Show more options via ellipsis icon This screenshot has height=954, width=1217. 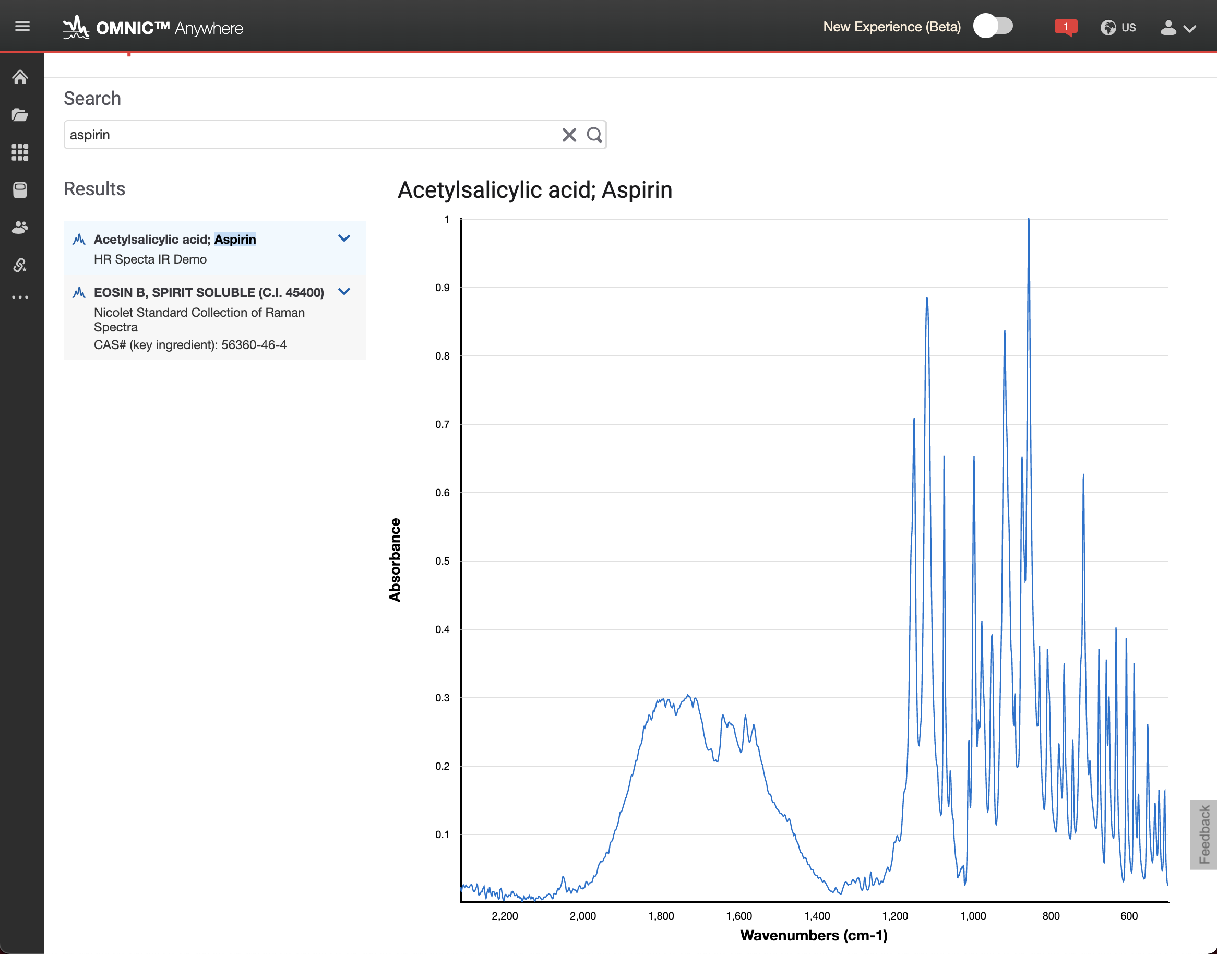pos(20,297)
